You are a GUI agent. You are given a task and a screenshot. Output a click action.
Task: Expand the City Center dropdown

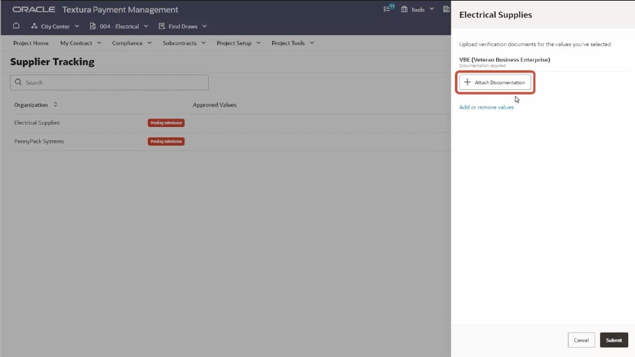pyautogui.click(x=77, y=26)
